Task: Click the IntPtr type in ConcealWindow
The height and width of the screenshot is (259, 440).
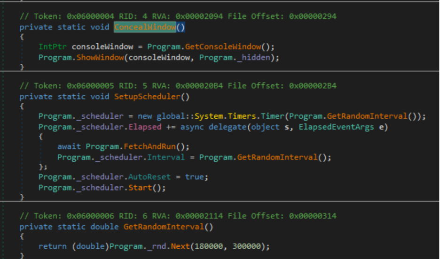Action: tap(53, 46)
